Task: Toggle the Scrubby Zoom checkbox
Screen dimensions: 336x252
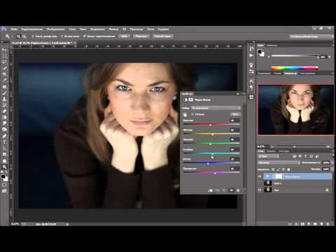Action: tap(85, 36)
